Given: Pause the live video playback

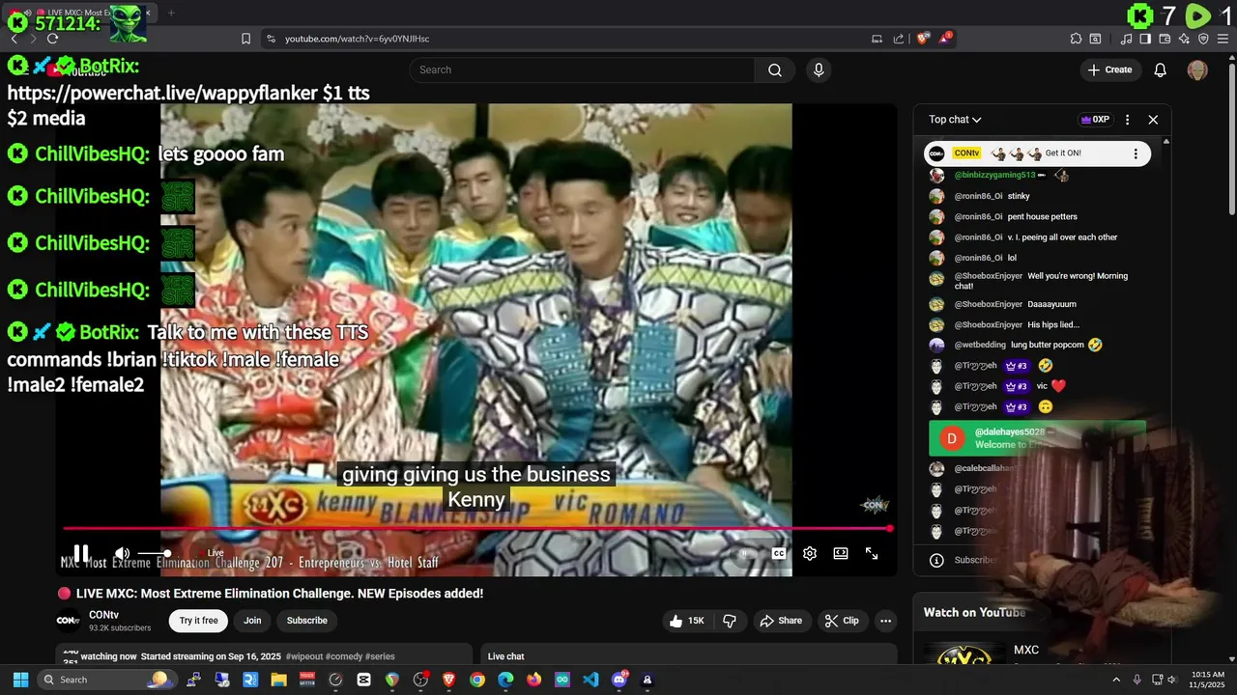Looking at the screenshot, I should tap(81, 553).
